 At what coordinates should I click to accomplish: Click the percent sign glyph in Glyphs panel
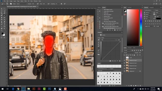(119, 73)
